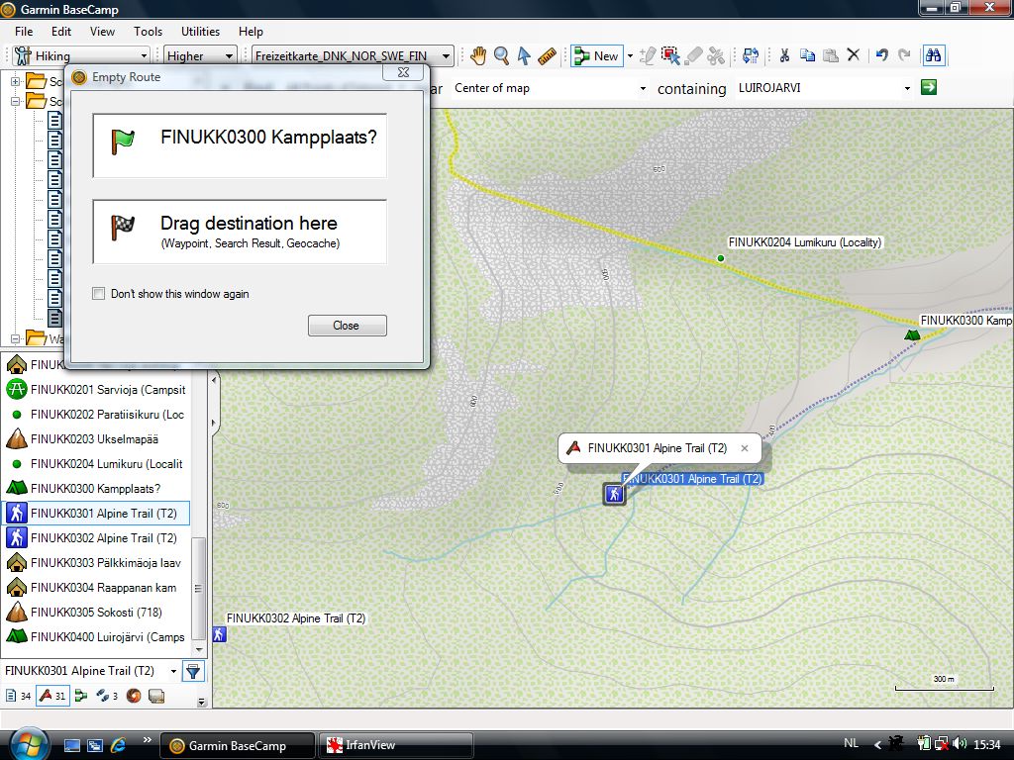1014x760 pixels.
Task: Toggle the all-items filter showing 34
Action: click(x=18, y=697)
